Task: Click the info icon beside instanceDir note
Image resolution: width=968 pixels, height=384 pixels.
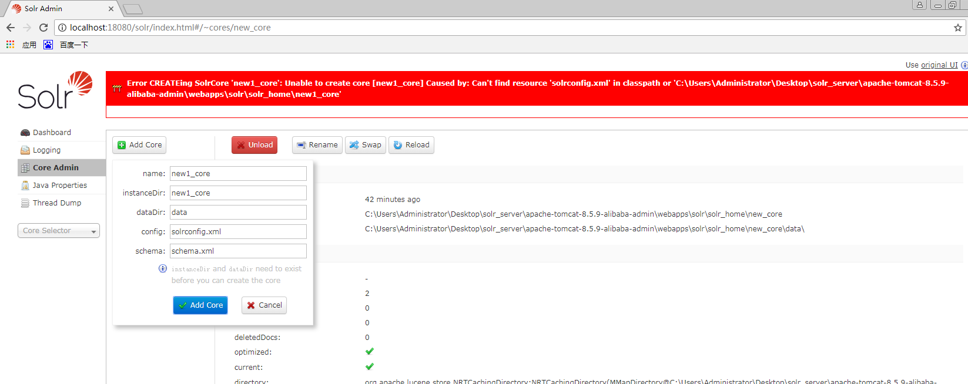Action: (x=163, y=268)
